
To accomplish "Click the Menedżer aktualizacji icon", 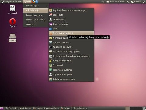I will 50,33.
